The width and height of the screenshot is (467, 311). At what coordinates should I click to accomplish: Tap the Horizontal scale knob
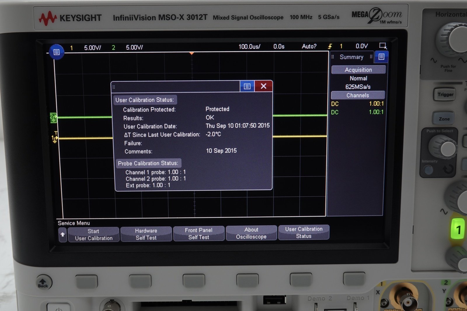tap(453, 40)
